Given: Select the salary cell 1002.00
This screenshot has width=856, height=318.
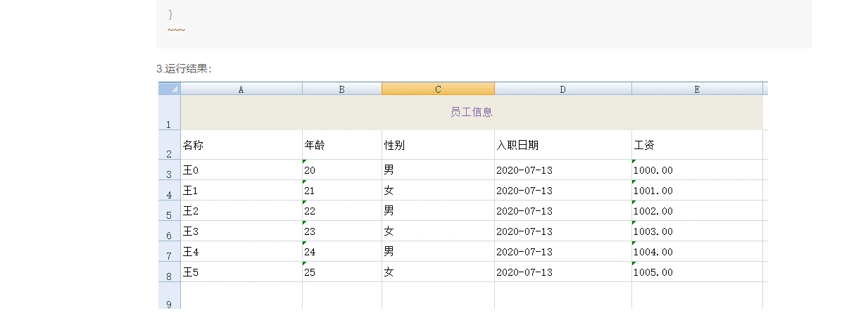Looking at the screenshot, I should [x=697, y=211].
